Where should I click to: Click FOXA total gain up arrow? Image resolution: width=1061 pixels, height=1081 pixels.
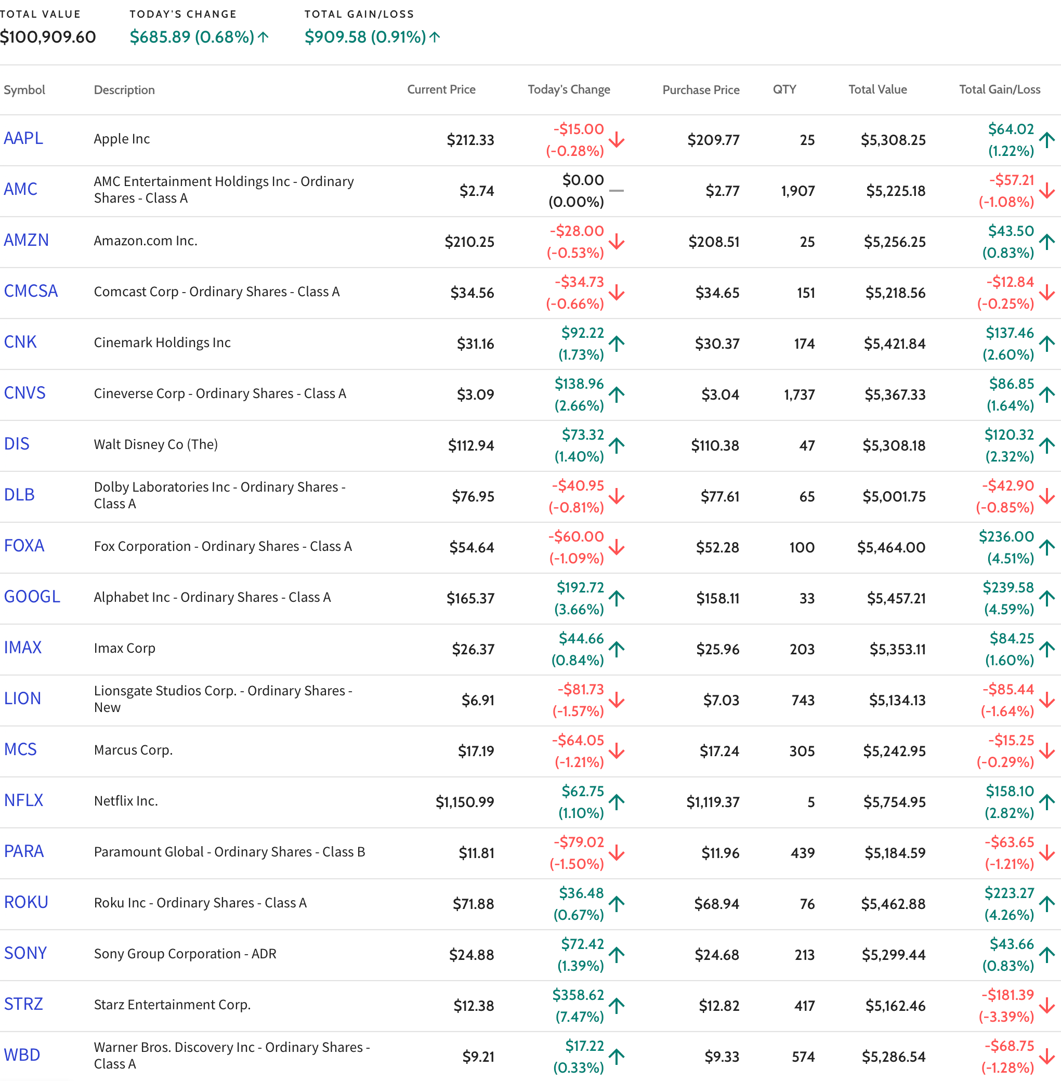1047,547
